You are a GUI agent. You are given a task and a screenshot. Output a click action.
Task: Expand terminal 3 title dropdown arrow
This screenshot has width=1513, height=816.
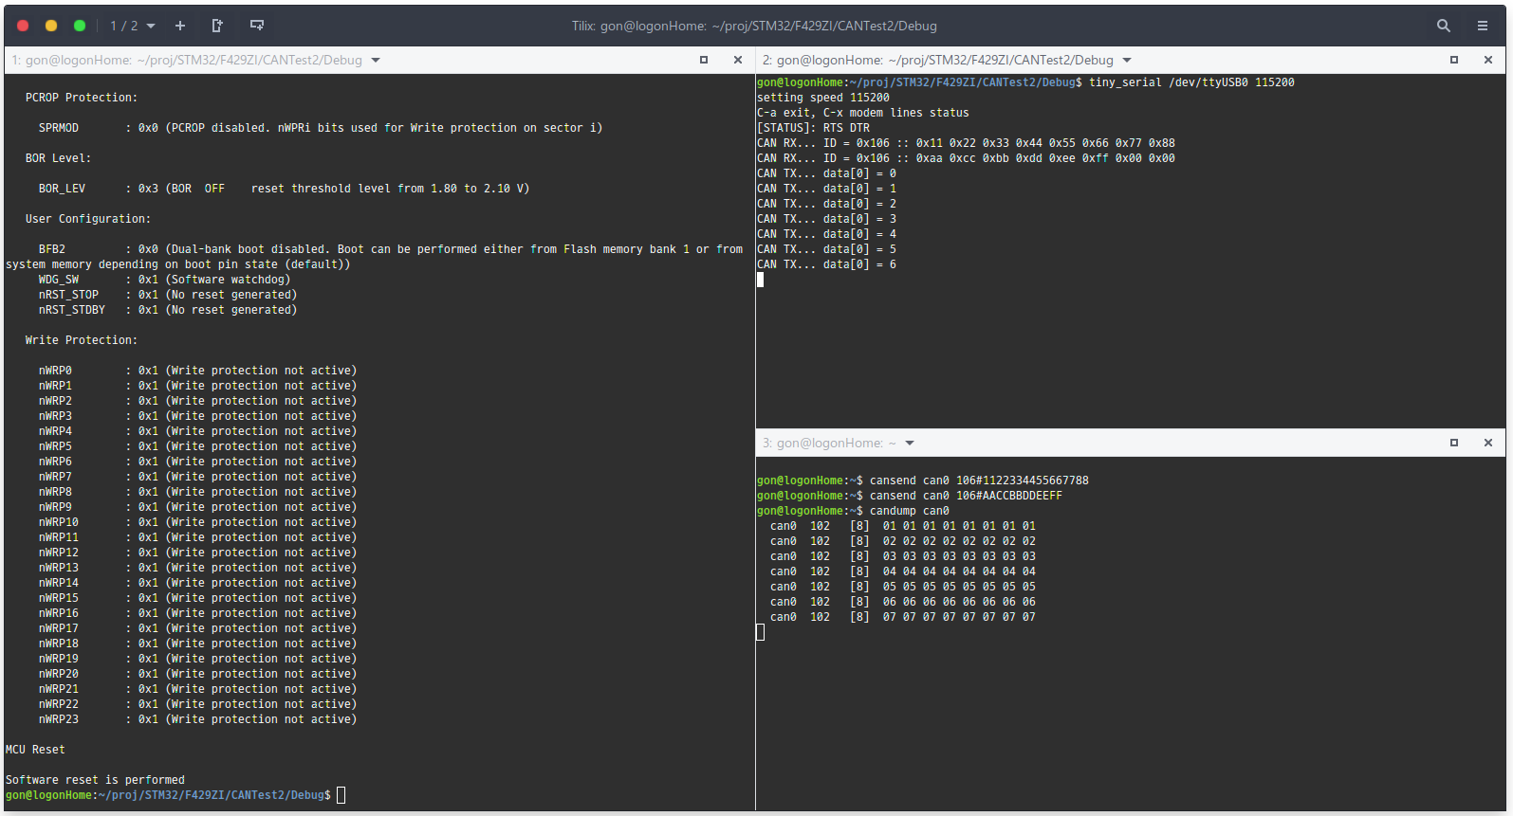point(910,443)
